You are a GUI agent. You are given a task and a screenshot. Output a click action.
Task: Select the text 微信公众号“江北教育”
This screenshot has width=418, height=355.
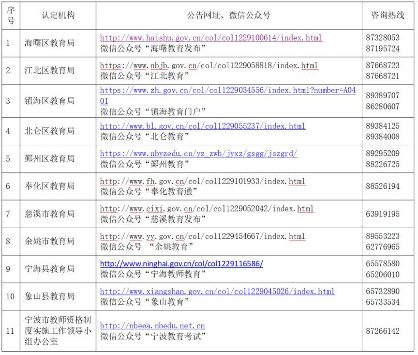click(145, 76)
